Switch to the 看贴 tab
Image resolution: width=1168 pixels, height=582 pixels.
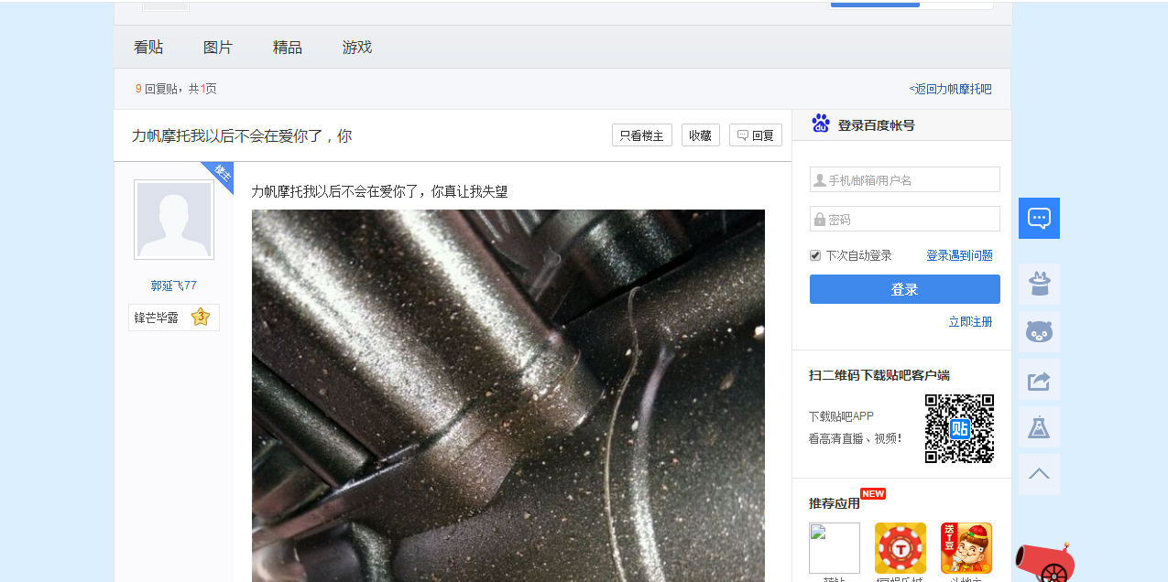[148, 47]
